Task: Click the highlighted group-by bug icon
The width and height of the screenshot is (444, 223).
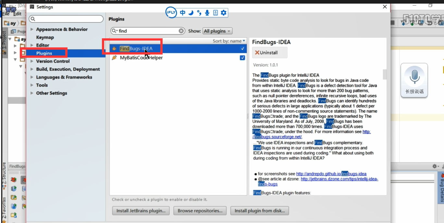Action: pyautogui.click(x=24, y=180)
